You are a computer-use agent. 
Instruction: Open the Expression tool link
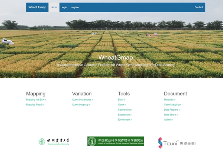[125, 115]
